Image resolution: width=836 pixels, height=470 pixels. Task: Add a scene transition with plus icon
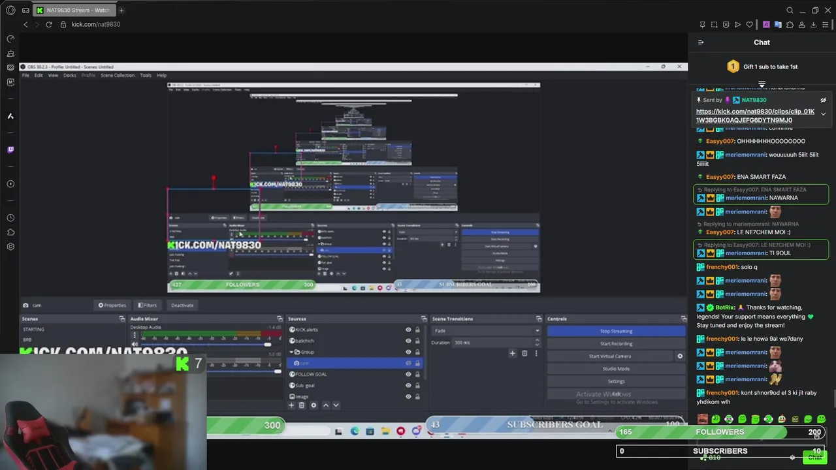[x=512, y=353]
